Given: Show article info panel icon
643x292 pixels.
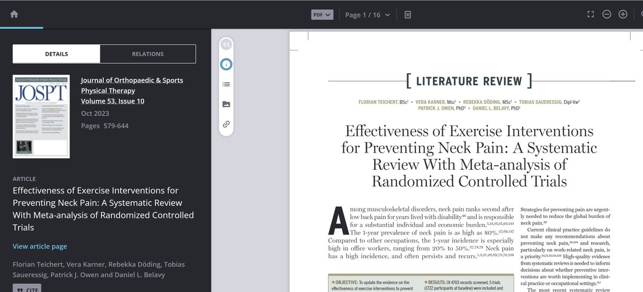Looking at the screenshot, I should click(x=226, y=64).
